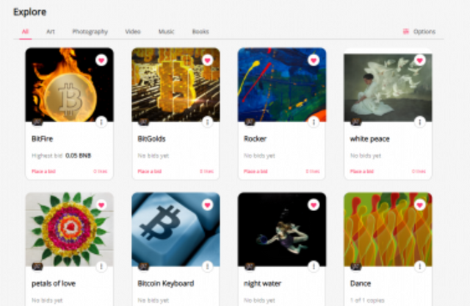Switch to the Photography tab

coord(90,32)
